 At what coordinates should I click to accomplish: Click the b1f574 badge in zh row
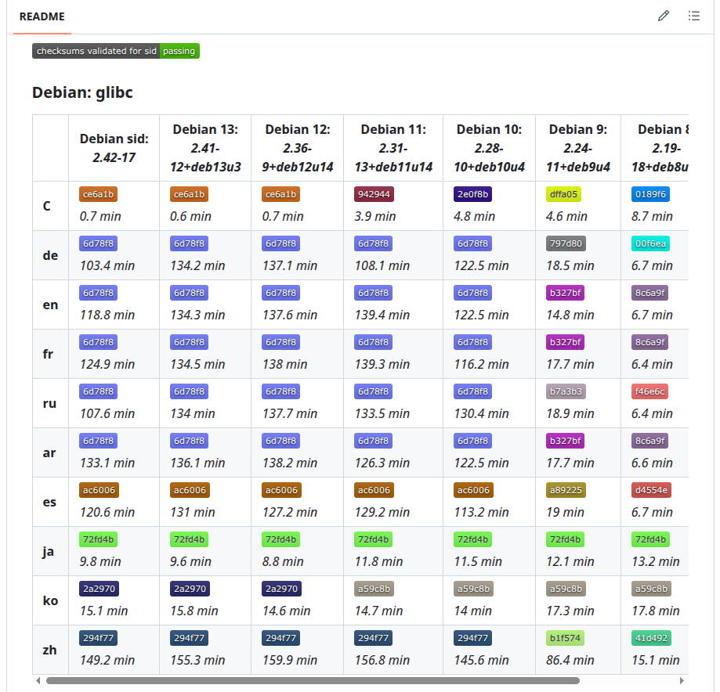point(565,638)
